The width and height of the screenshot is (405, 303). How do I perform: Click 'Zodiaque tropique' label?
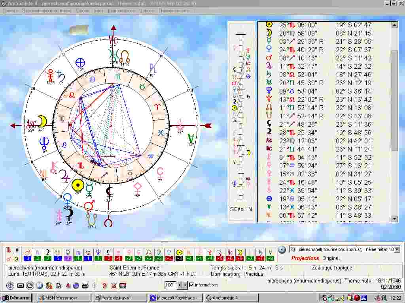click(x=332, y=268)
